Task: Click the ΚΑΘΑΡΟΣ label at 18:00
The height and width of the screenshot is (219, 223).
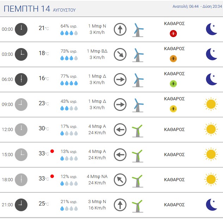Action: coord(174,180)
